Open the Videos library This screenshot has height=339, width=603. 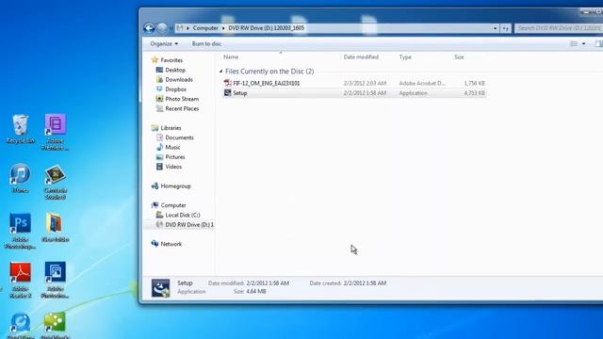(173, 167)
